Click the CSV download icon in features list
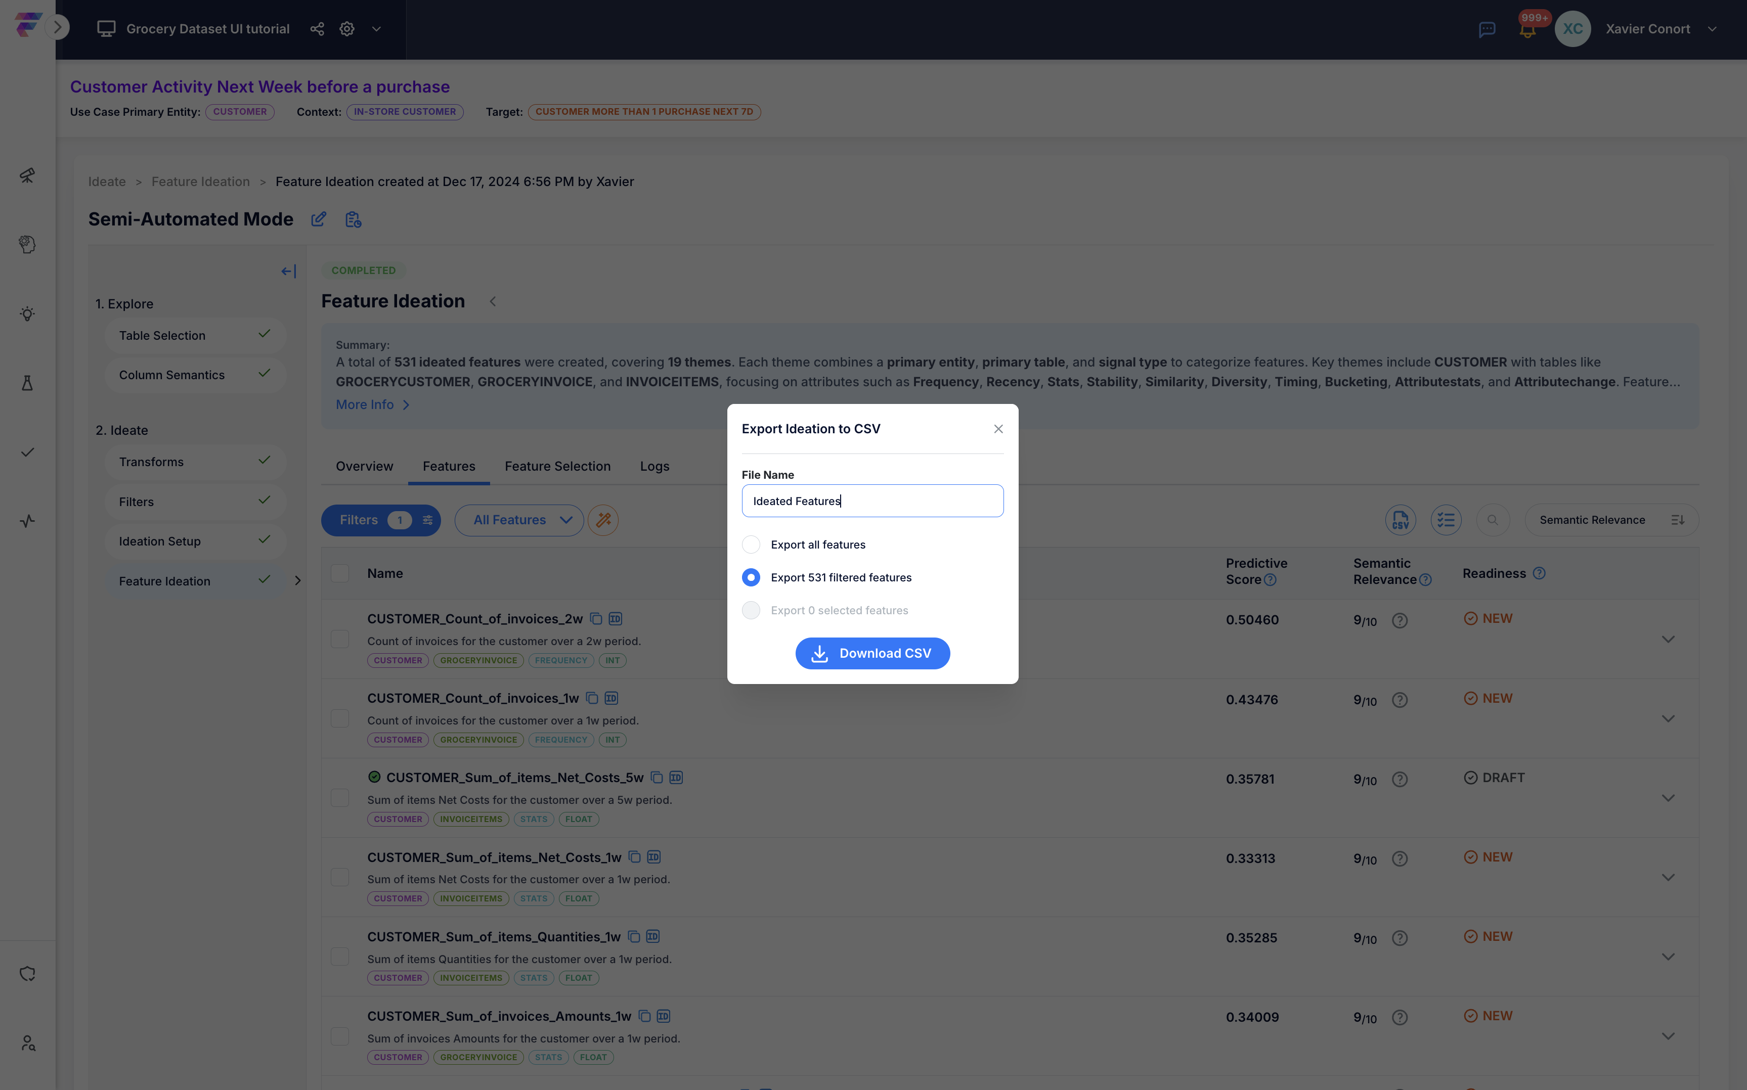 [1401, 520]
